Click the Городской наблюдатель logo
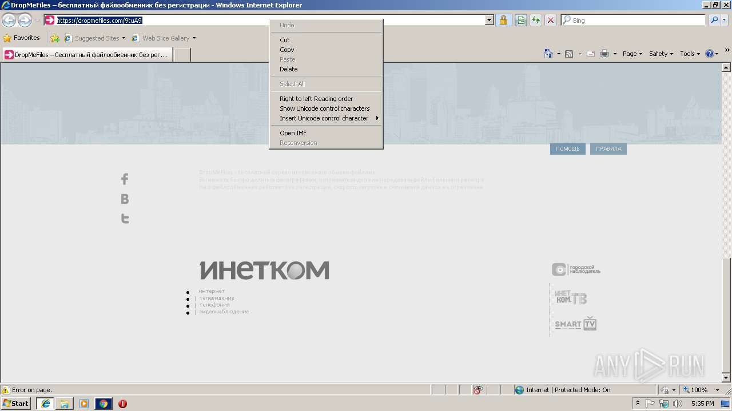 click(576, 269)
